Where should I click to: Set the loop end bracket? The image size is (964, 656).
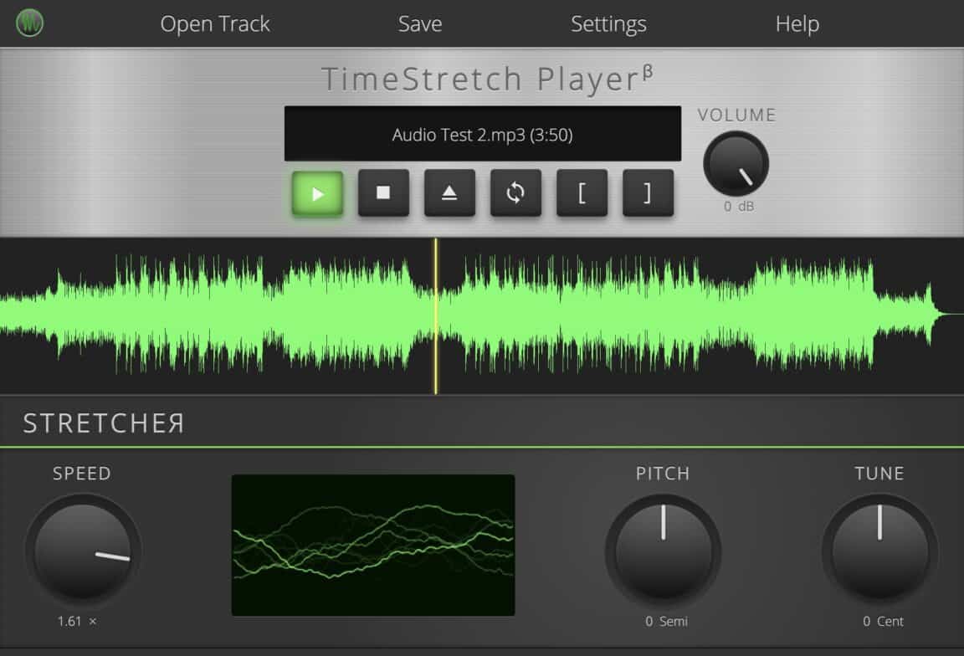point(648,192)
